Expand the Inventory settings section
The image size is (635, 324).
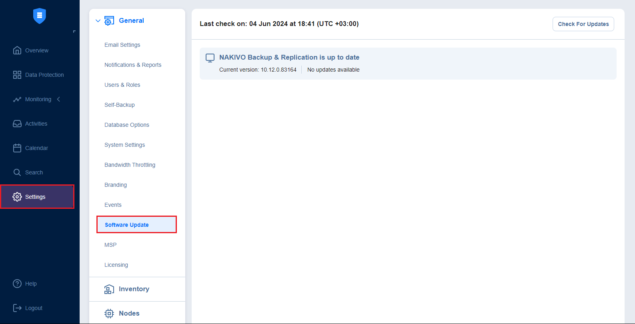134,289
